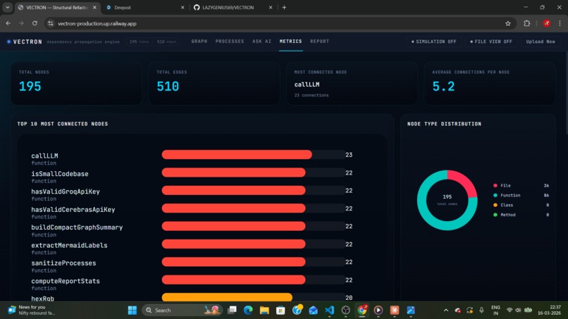Screen dimensions: 568x319
Task: Open Wi-Fi network settings in tray
Action: 510,311
